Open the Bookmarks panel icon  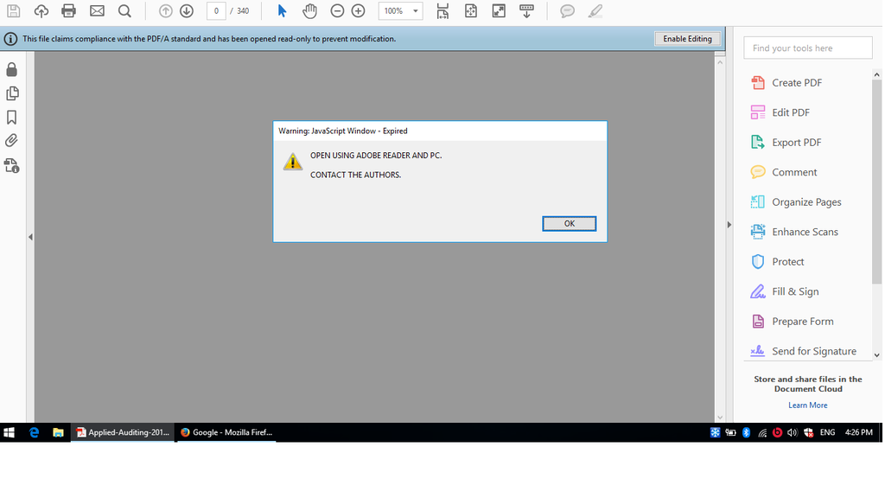pos(12,117)
